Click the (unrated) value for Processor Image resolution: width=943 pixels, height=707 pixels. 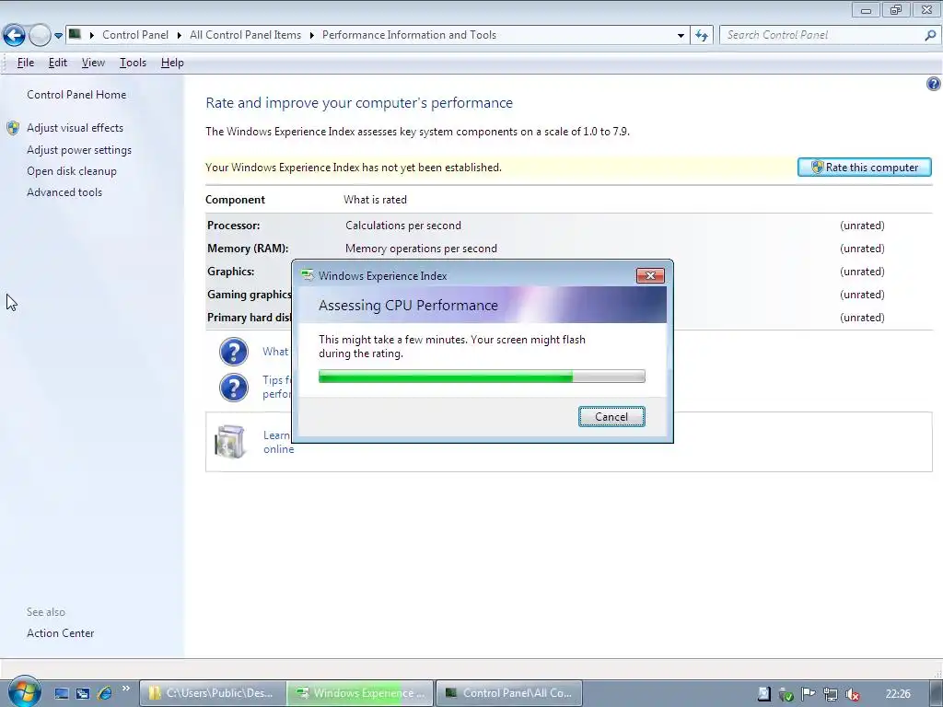click(x=862, y=226)
